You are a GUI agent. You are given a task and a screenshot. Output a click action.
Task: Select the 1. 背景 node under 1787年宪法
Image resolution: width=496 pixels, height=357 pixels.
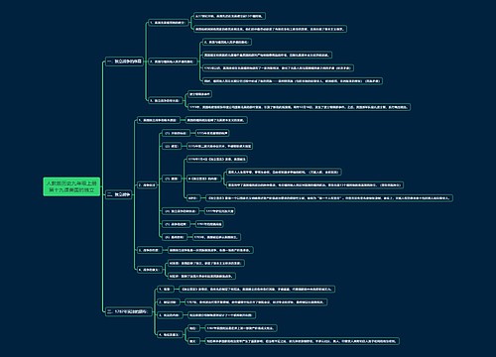click(x=165, y=289)
